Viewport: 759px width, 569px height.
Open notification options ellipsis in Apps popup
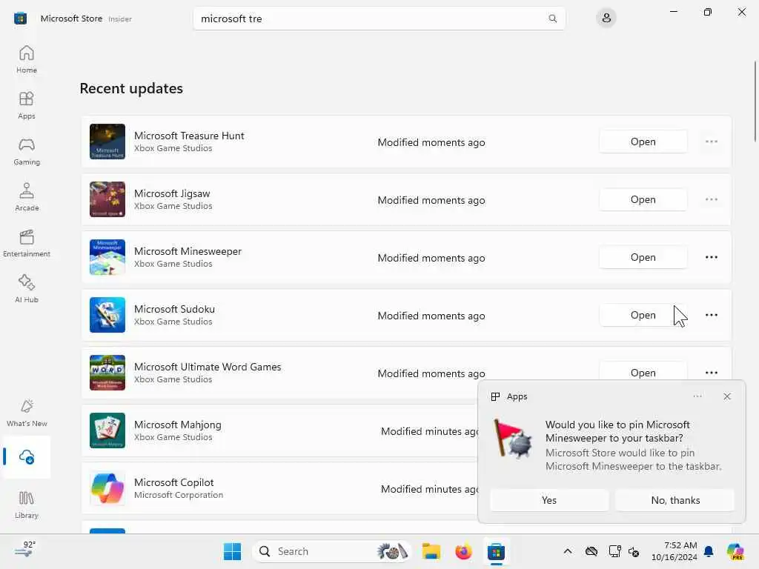coord(697,396)
